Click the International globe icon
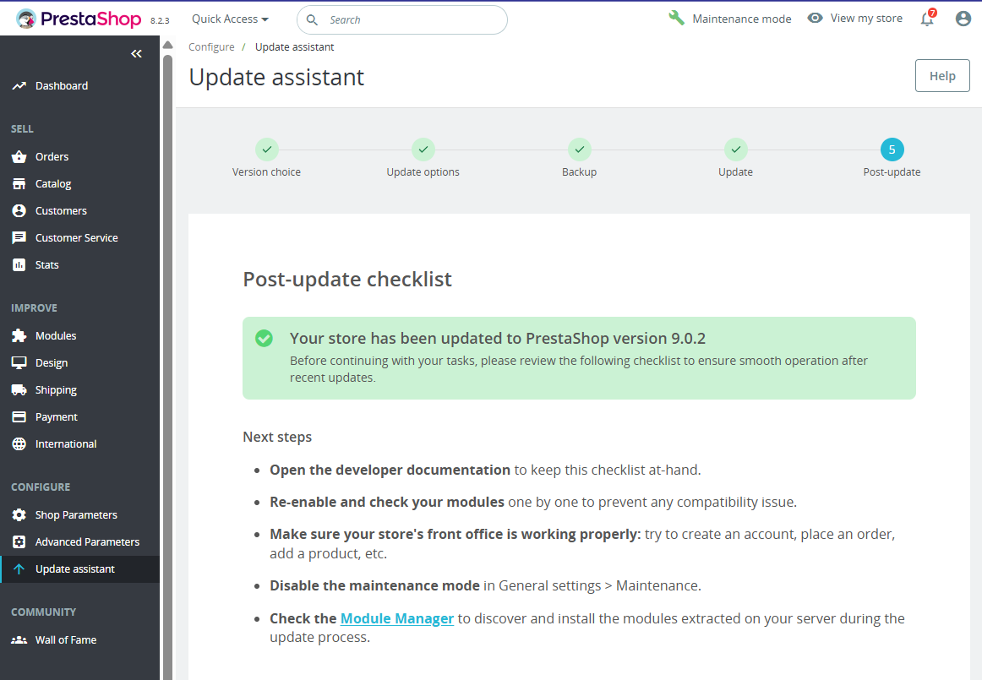982x680 pixels. click(19, 444)
